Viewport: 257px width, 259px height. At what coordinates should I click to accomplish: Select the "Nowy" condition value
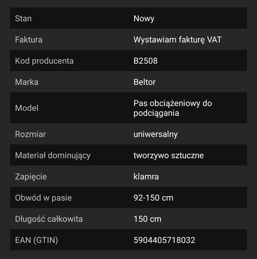tap(144, 18)
